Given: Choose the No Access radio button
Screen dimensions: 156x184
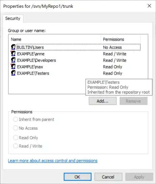Looking at the screenshot, I should (16, 128).
